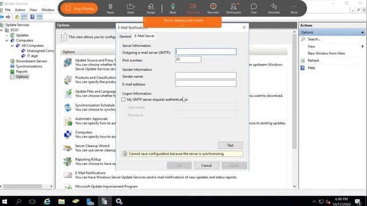Click the Outgoing e-mail server SMTP field
367x206 pixels.
pos(206,51)
